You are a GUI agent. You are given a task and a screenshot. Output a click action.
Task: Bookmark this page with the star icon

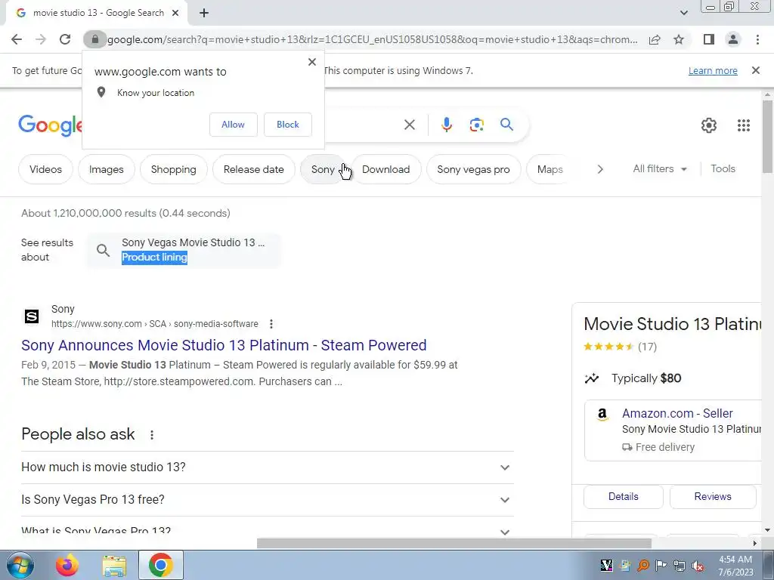click(x=679, y=39)
